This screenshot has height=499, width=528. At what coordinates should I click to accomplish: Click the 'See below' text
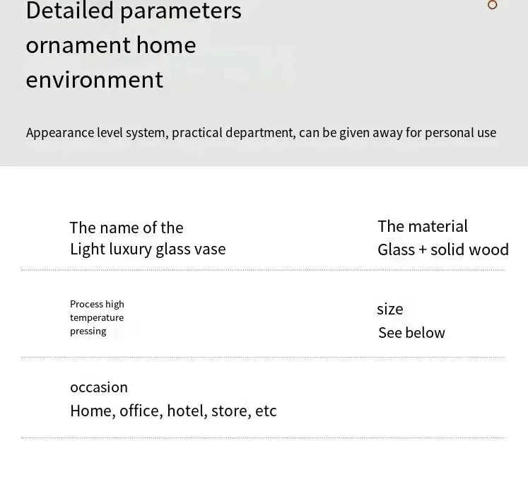tap(411, 333)
